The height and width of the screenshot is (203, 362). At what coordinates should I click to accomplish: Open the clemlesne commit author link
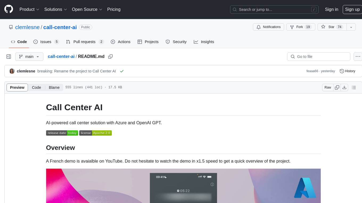tap(26, 71)
